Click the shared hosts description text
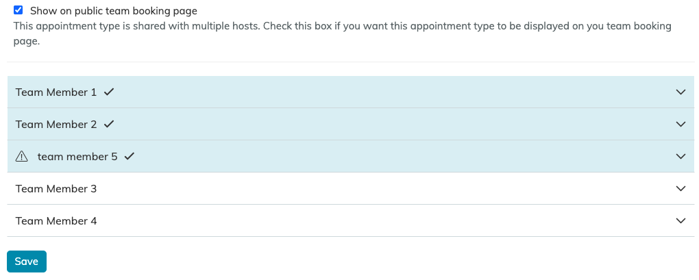 [x=343, y=34]
